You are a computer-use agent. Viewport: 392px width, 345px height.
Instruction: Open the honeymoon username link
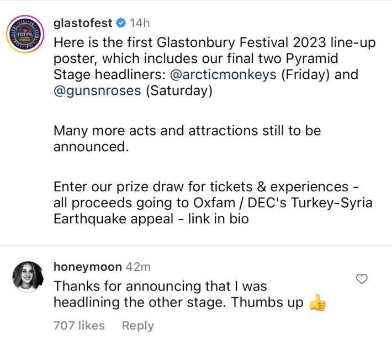[x=88, y=267]
